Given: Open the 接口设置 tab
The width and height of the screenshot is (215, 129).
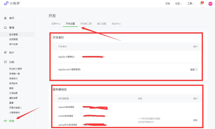Looking at the screenshot, I should [x=101, y=24].
